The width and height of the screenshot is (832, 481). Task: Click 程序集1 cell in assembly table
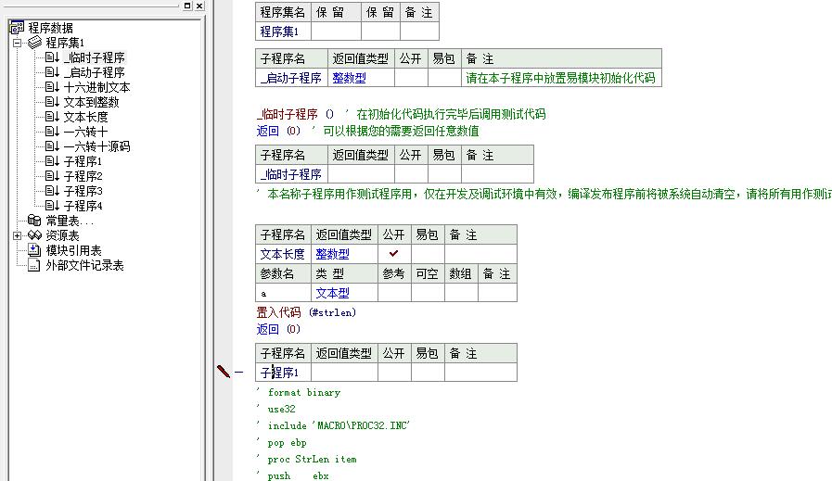click(283, 32)
